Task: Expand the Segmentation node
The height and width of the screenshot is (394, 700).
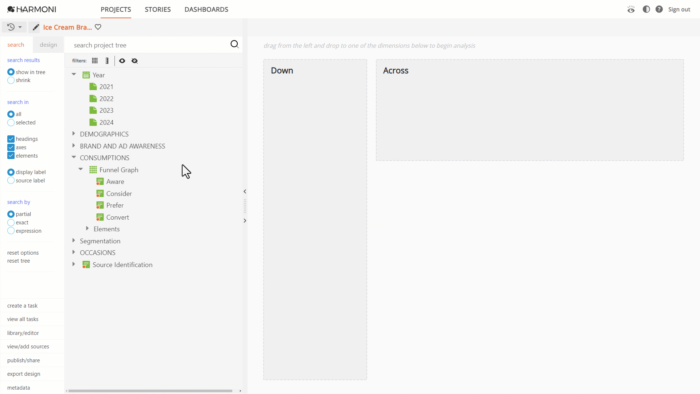Action: [74, 240]
